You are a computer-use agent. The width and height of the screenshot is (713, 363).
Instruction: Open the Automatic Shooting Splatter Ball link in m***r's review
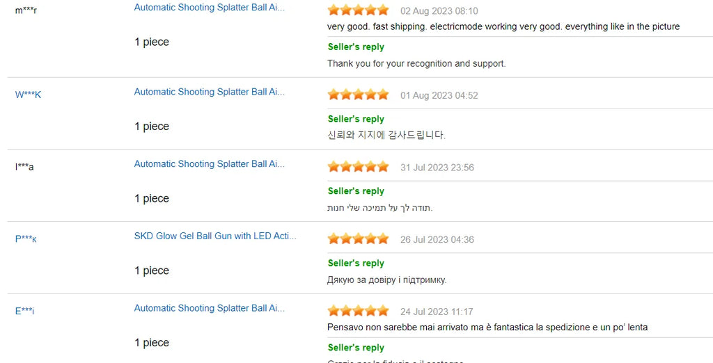coord(209,8)
